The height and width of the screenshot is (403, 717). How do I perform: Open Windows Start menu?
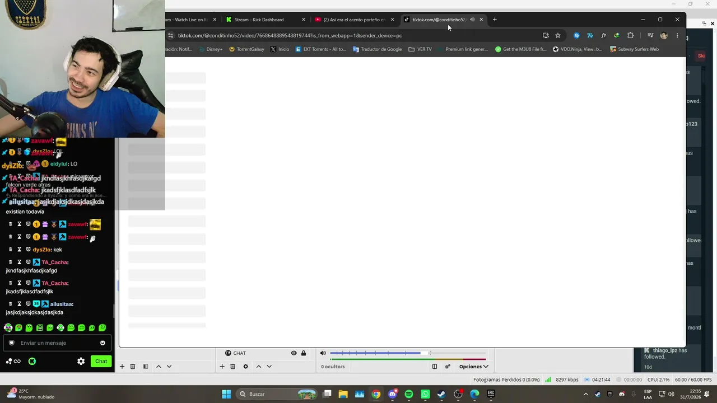click(x=226, y=394)
